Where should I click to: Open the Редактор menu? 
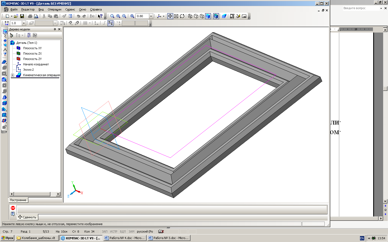tap(28, 9)
